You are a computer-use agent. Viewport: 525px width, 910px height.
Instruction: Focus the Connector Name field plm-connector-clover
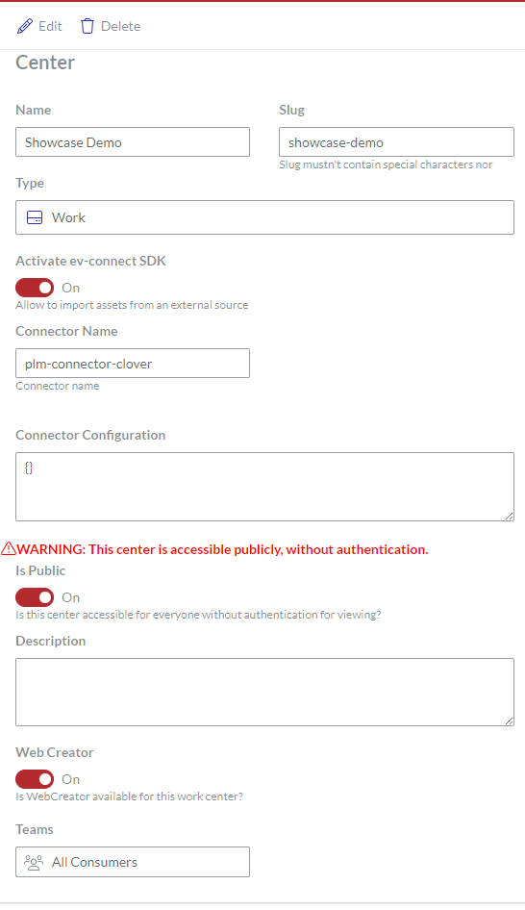133,364
